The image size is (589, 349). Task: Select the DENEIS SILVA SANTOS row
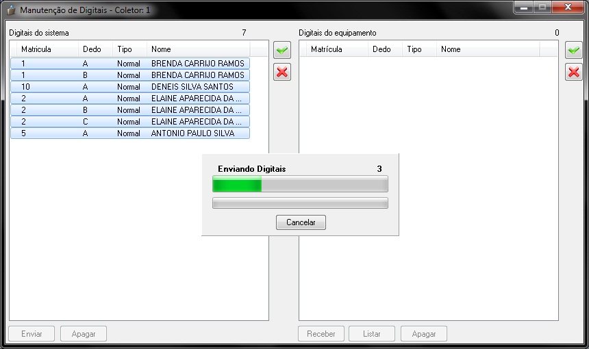click(130, 87)
